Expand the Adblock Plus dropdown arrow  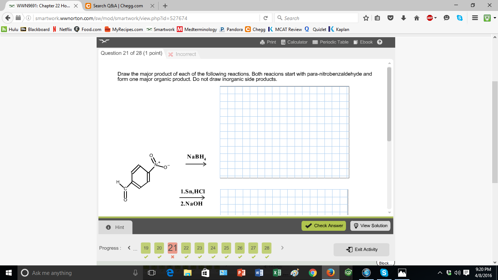pos(436,18)
